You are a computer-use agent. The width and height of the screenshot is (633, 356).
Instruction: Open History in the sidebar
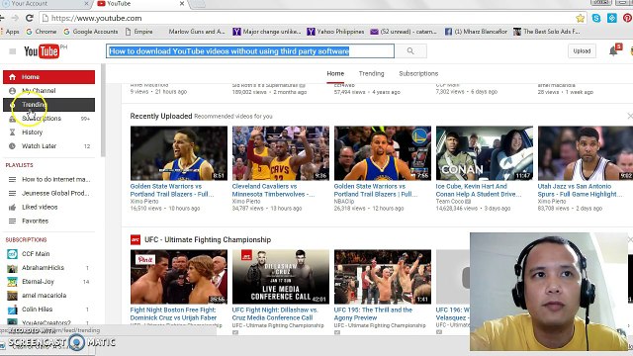point(48,132)
